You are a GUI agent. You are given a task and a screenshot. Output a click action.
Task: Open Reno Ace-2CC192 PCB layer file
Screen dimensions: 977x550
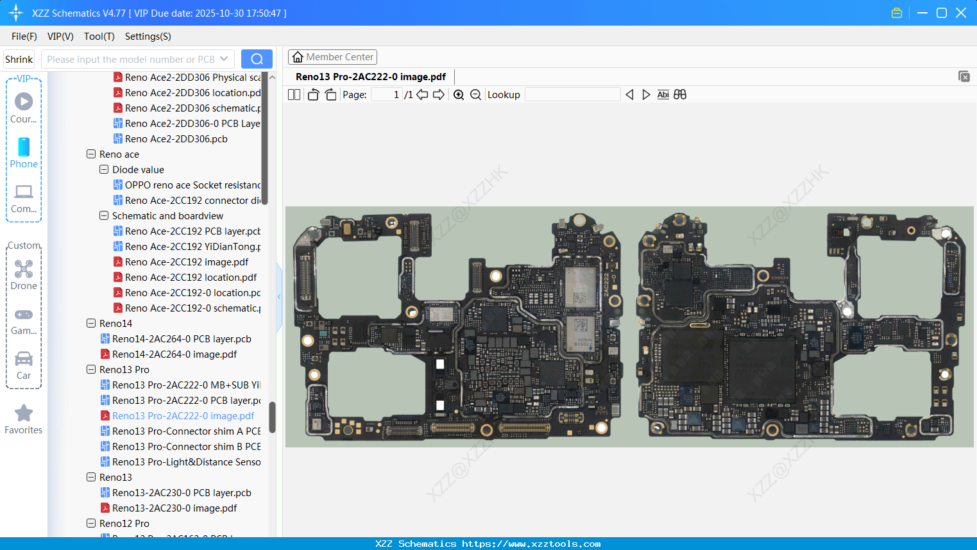coord(192,231)
